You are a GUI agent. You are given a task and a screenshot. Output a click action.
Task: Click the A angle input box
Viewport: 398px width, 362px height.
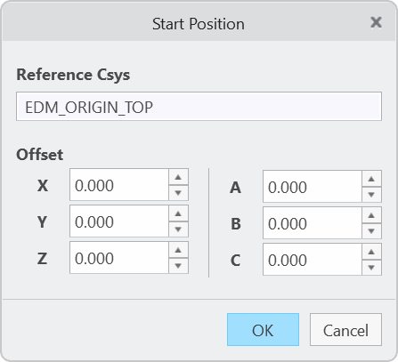[x=313, y=187]
